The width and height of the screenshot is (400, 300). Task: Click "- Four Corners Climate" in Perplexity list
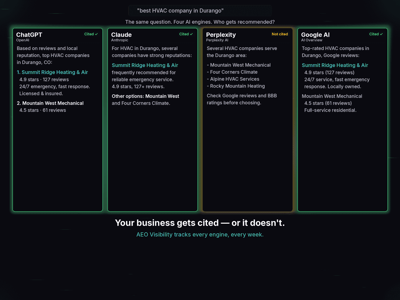point(232,72)
